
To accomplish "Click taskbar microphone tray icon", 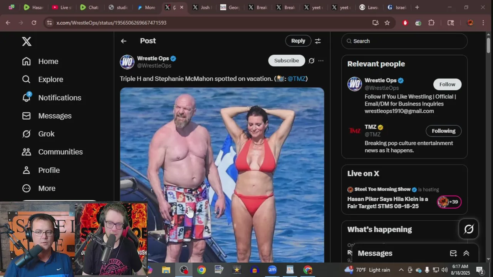I will click(x=427, y=270).
